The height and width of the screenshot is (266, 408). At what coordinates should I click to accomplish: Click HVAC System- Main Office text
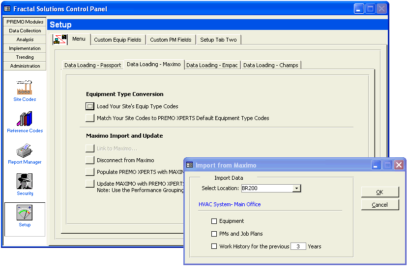[x=230, y=204]
